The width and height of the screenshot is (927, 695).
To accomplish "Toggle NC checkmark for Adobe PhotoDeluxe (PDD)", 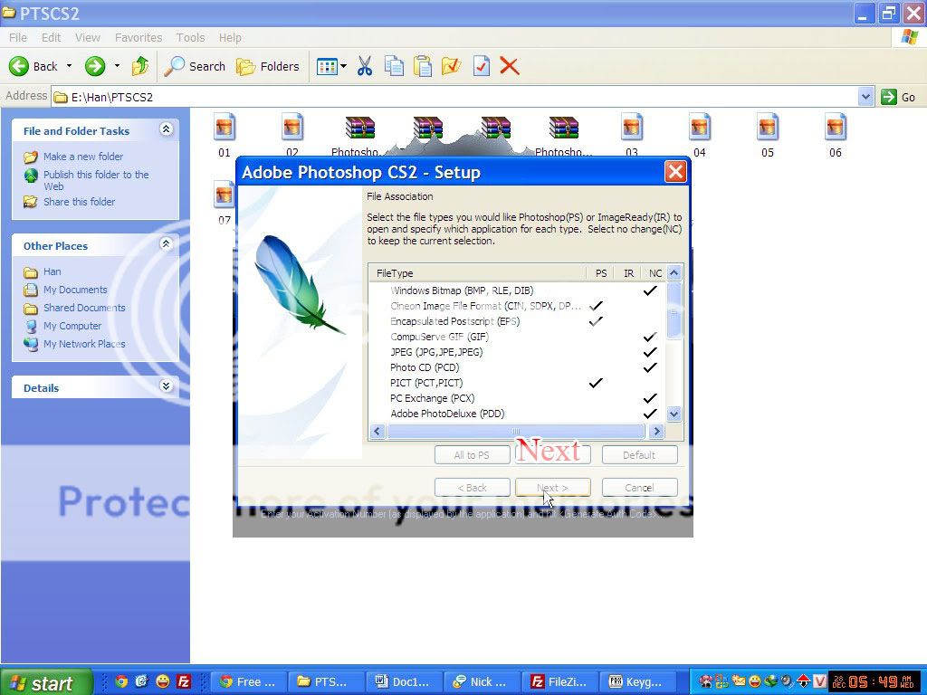I will (650, 413).
